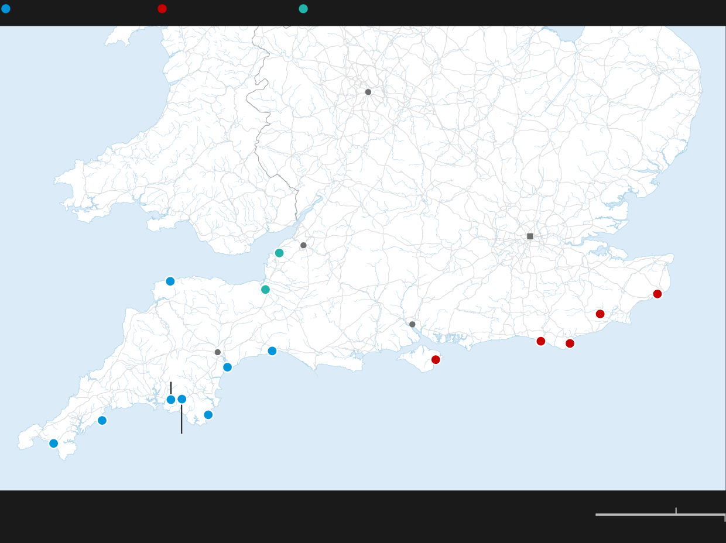The image size is (726, 543).
Task: Click the blue legend dot in top bar
Action: [x=6, y=9]
